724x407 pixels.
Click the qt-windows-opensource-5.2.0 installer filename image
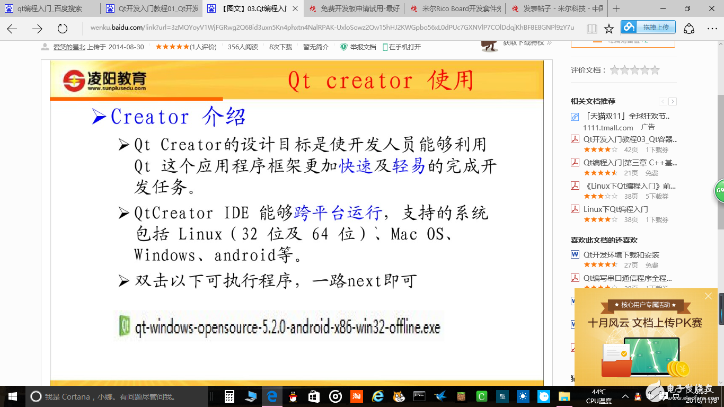(x=279, y=326)
